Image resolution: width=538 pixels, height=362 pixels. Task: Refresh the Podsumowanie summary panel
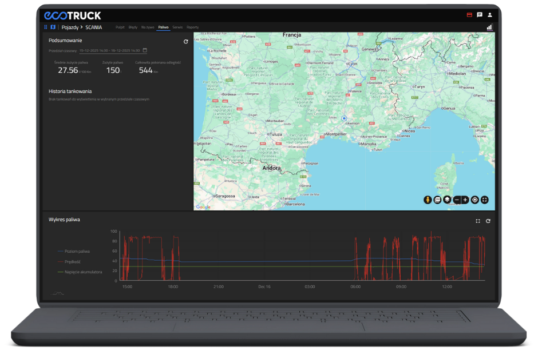185,42
